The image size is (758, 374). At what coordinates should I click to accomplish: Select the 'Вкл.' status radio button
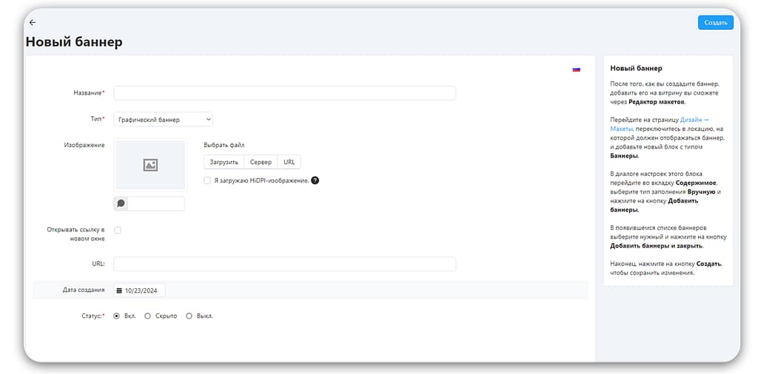pos(117,316)
